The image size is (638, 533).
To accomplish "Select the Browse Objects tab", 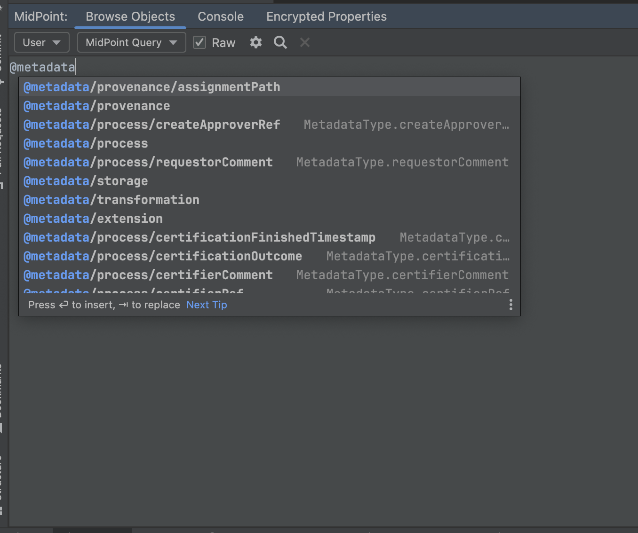I will click(130, 16).
